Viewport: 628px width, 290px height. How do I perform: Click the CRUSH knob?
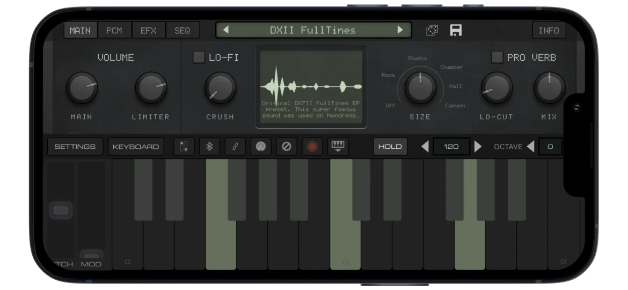coord(220,88)
